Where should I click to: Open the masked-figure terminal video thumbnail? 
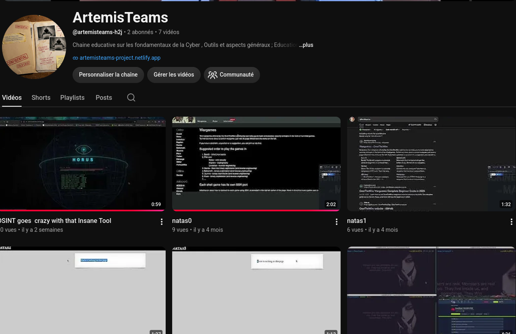(431, 290)
